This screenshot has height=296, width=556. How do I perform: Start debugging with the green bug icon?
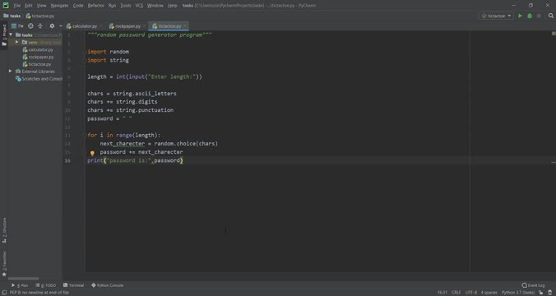[530, 16]
